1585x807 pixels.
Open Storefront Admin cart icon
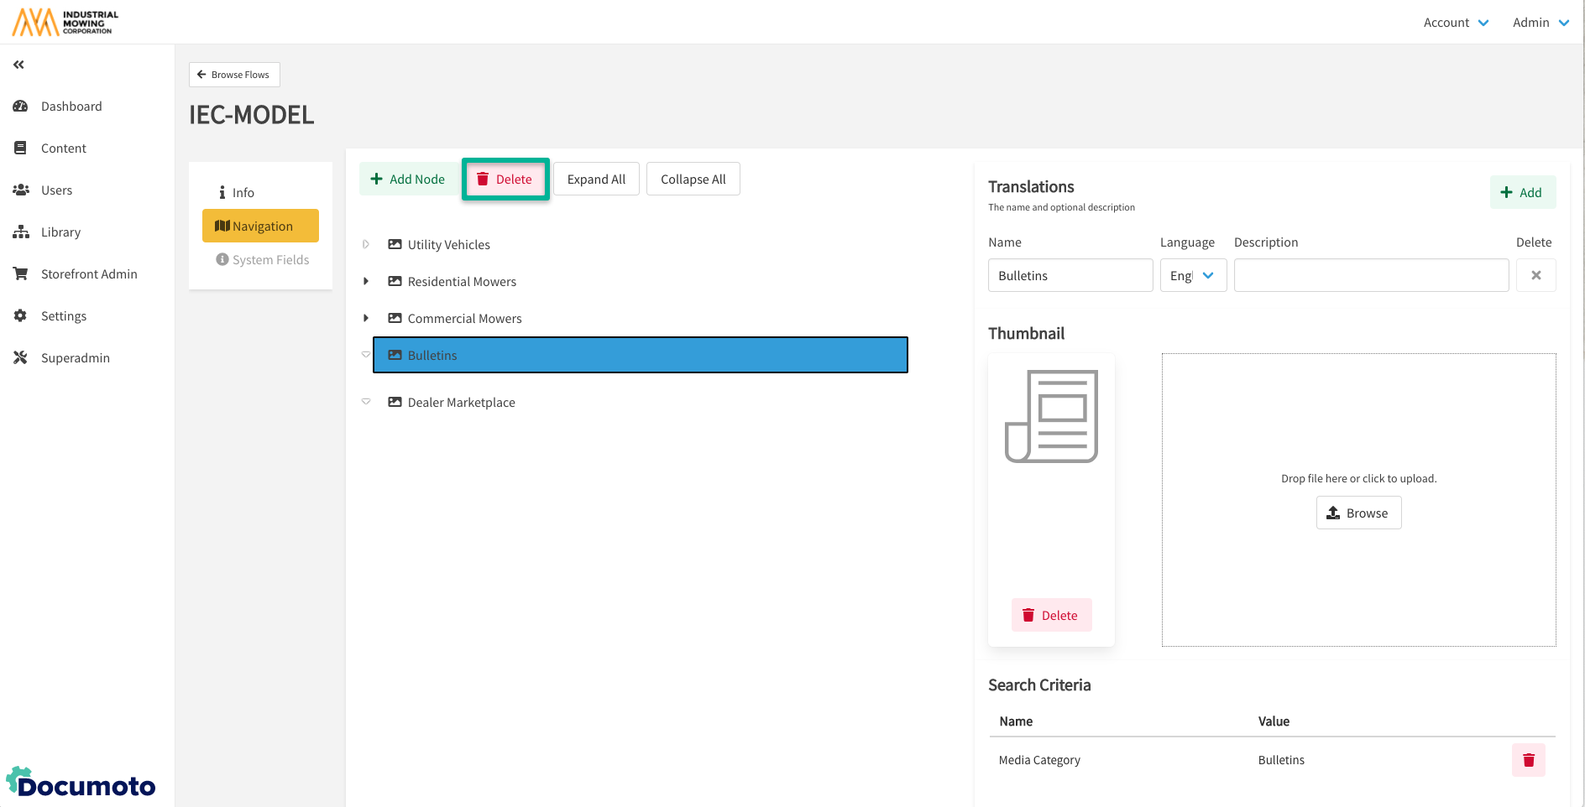click(x=21, y=274)
